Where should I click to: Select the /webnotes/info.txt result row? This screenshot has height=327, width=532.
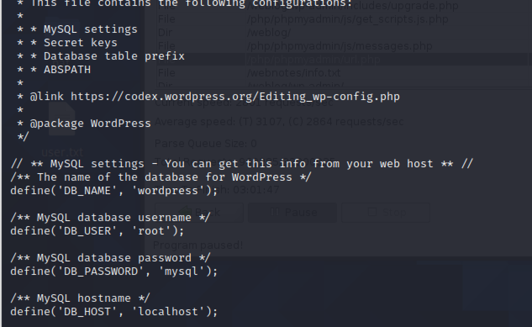tap(345, 73)
